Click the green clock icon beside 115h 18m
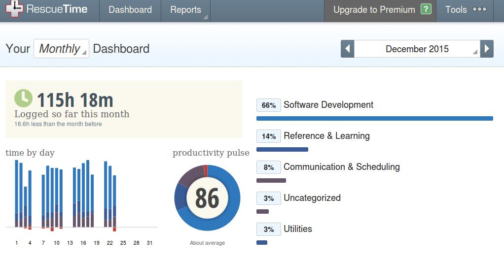504x262 pixels. click(x=24, y=98)
